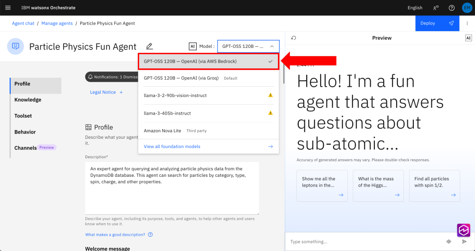Open Manage agents breadcrumb link

[57, 23]
